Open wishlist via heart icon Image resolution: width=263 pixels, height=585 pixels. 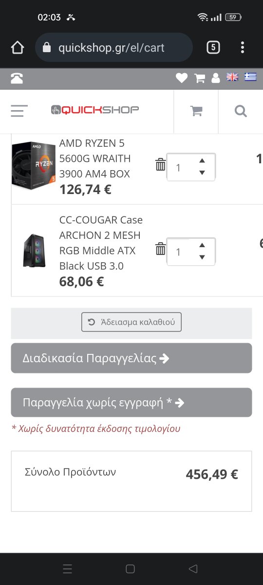[x=182, y=78]
